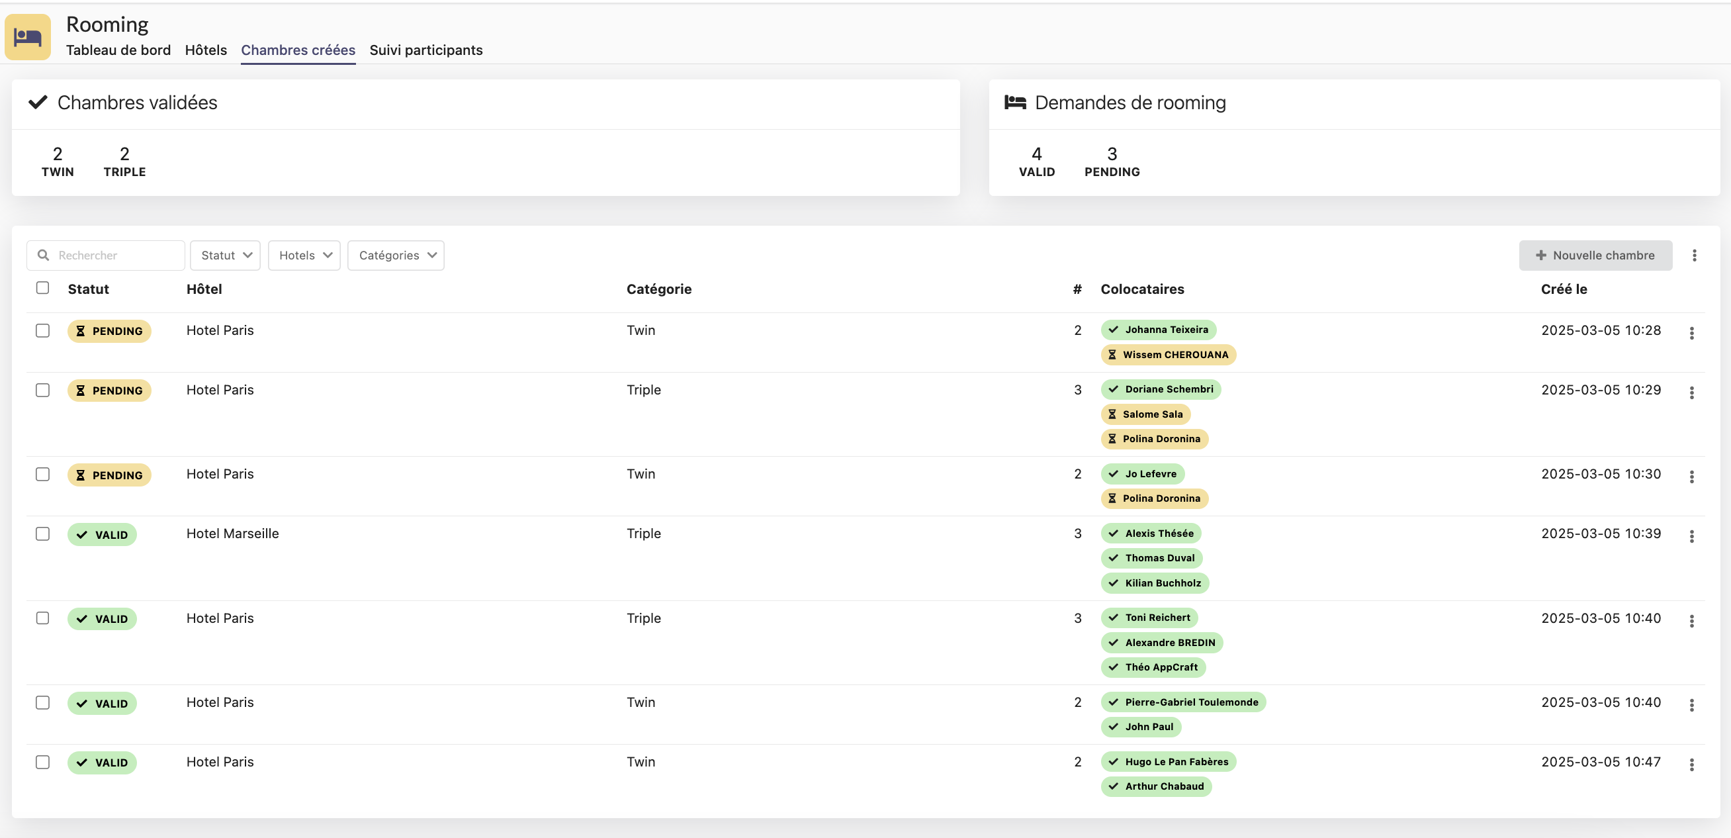Open row actions for the 10:28 room
1731x838 pixels.
pyautogui.click(x=1691, y=334)
